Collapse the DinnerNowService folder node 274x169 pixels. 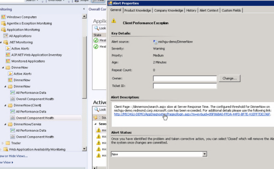pos(5,124)
